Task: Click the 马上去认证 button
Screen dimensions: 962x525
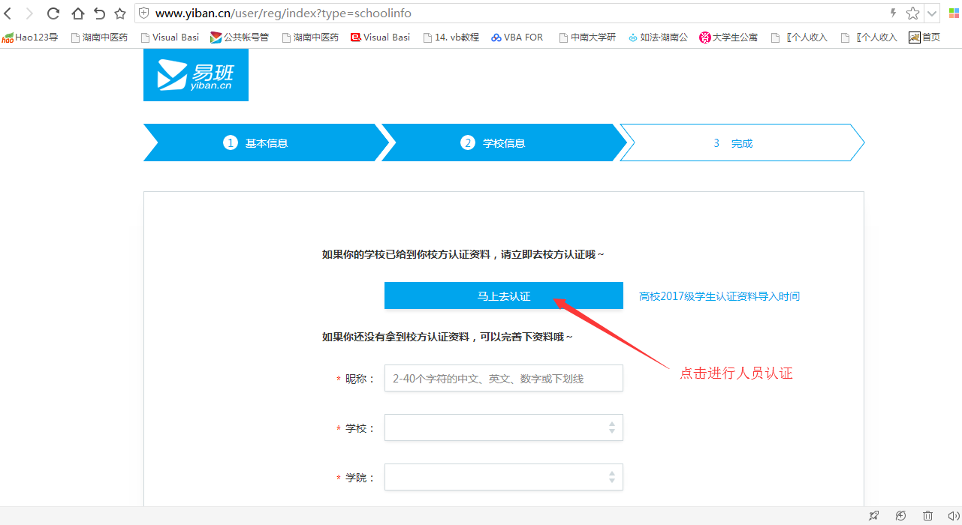Action: click(503, 296)
